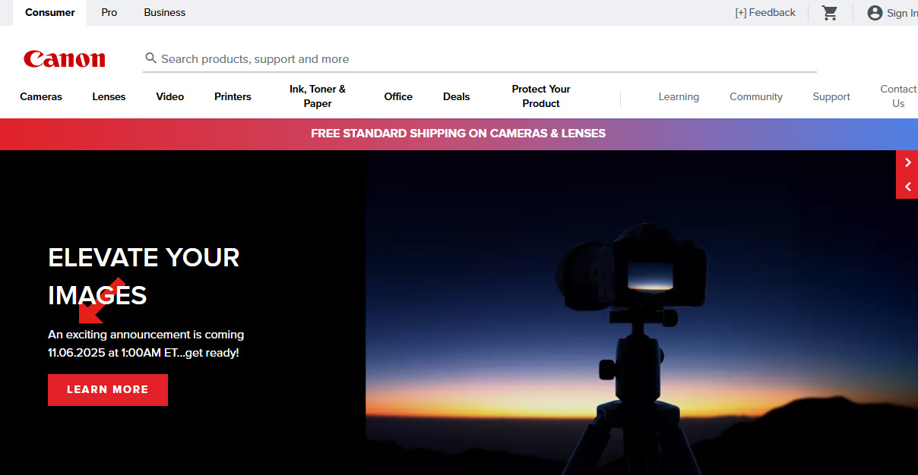Screen dimensions: 918x475
Task: Expand the Cameras menu
Action: tap(41, 97)
